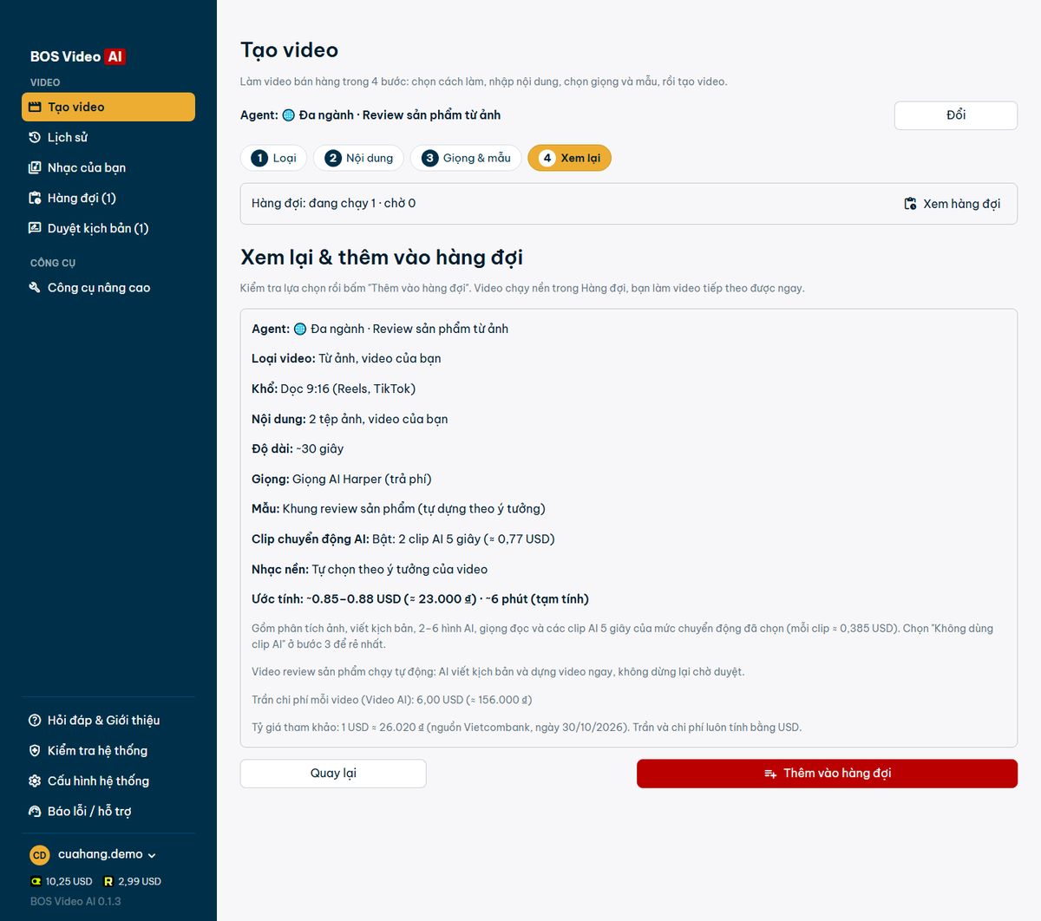Click the Tạo video clapperboard icon
Viewport: 1041px width, 921px height.
click(35, 107)
